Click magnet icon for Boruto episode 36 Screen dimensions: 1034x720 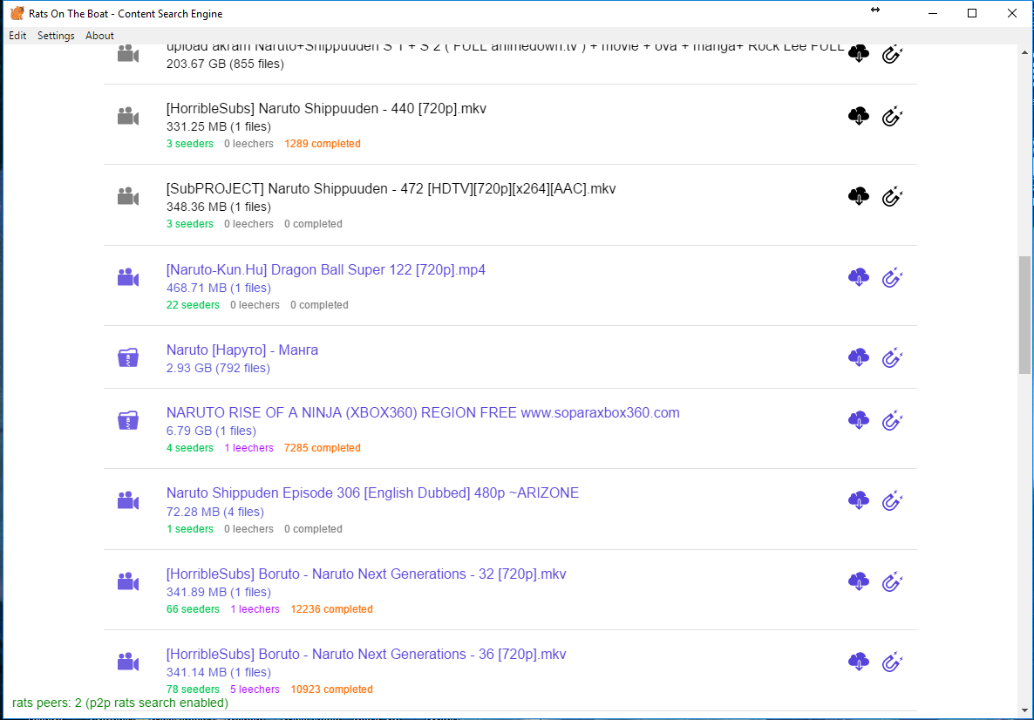coord(891,662)
